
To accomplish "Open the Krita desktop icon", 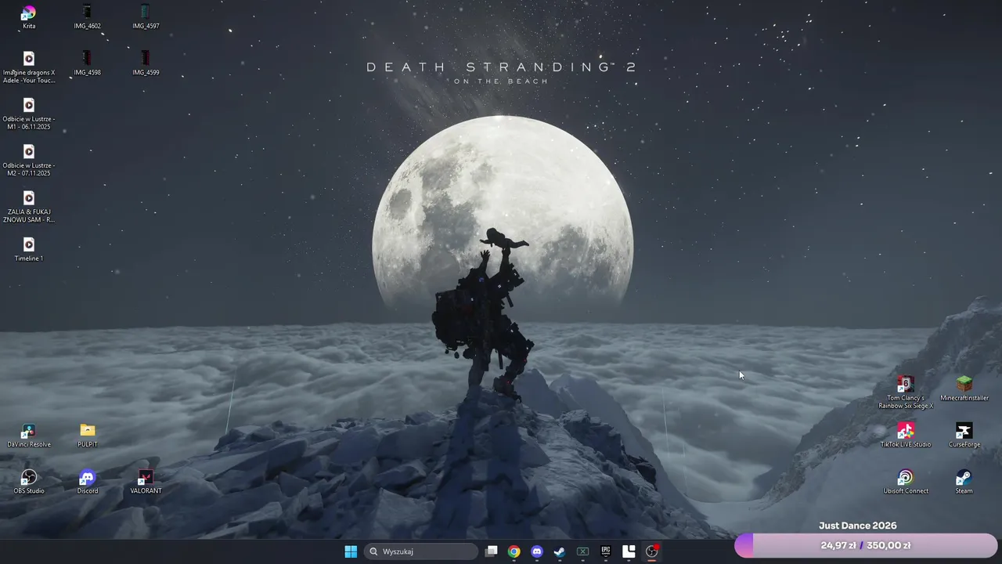I will pyautogui.click(x=29, y=17).
